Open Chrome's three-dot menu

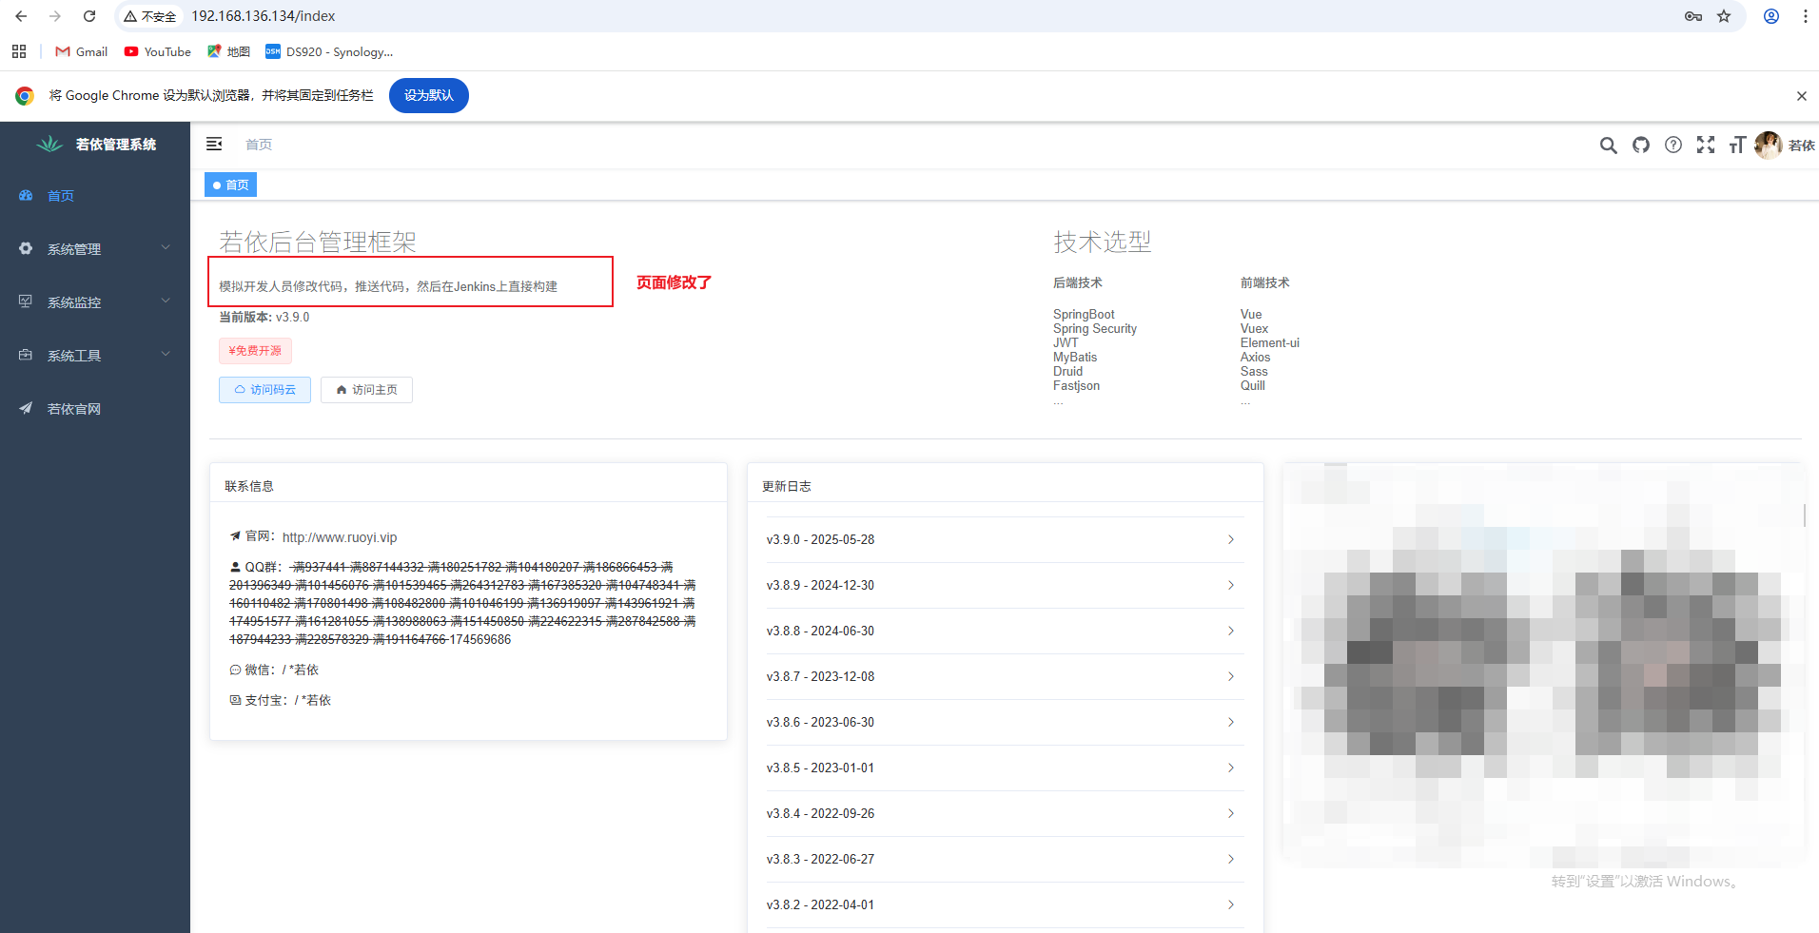pyautogui.click(x=1805, y=16)
